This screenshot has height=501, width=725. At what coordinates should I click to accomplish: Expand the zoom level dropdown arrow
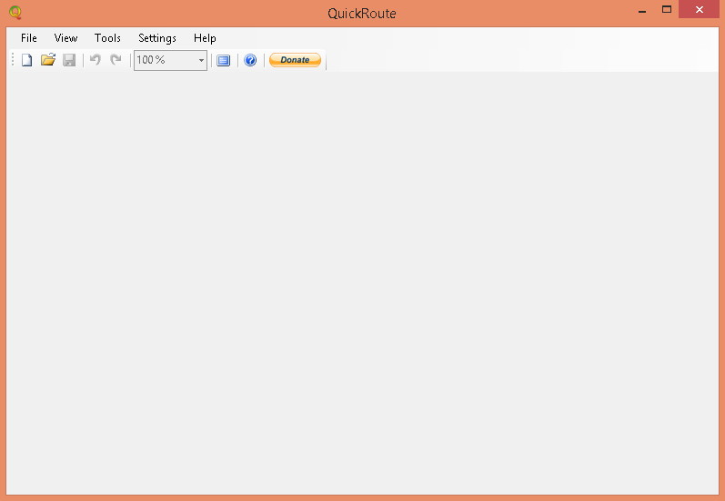[x=201, y=61]
